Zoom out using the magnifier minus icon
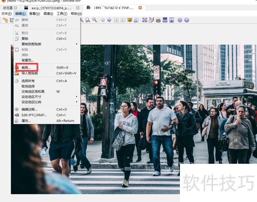This screenshot has width=257, height=202. point(94,20)
